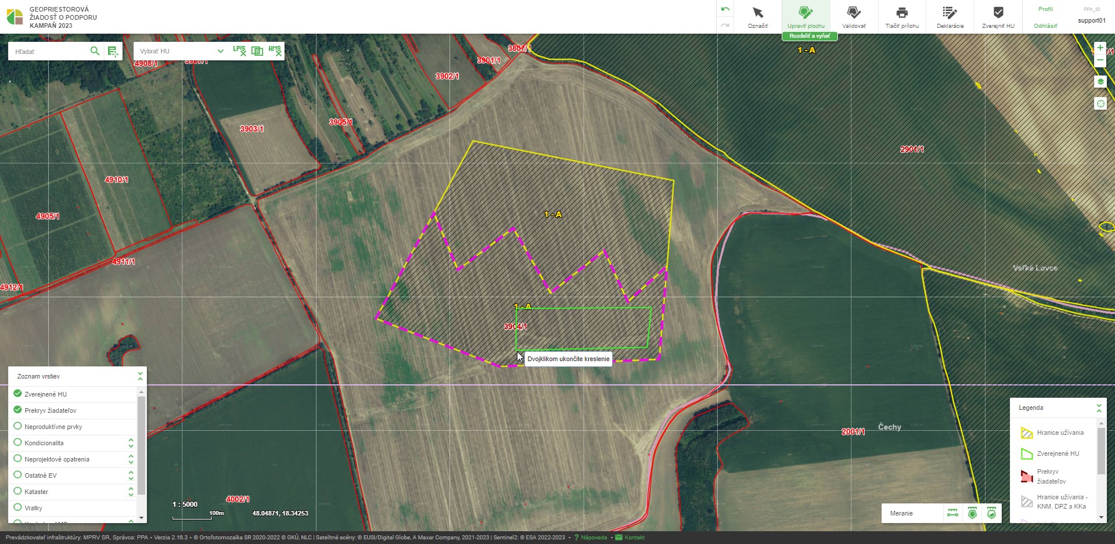Click the Zverejnené HU legend swatch
Screen dimensions: 1115x544
tap(1026, 454)
